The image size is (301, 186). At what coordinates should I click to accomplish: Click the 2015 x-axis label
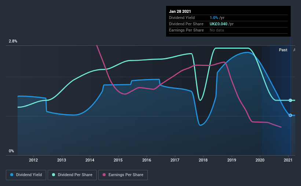point(118,160)
